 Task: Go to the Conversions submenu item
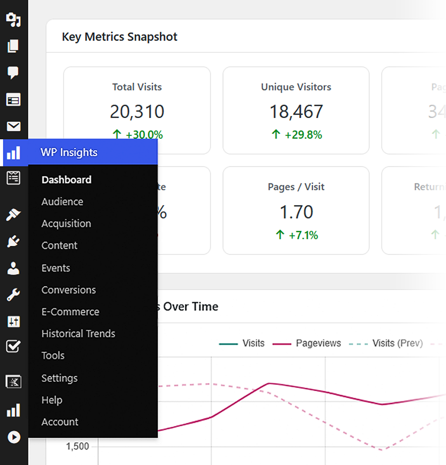coord(68,290)
